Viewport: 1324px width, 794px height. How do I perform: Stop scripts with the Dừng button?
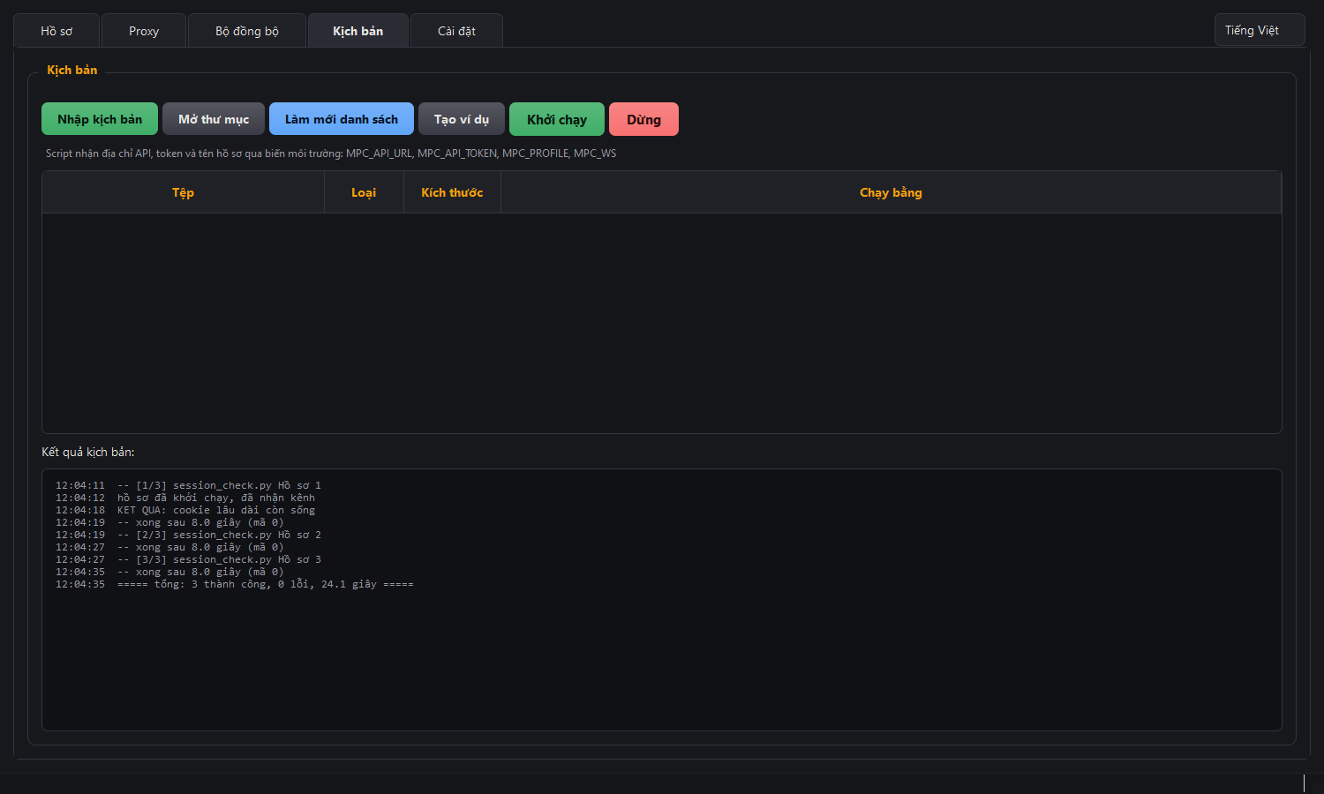point(643,119)
